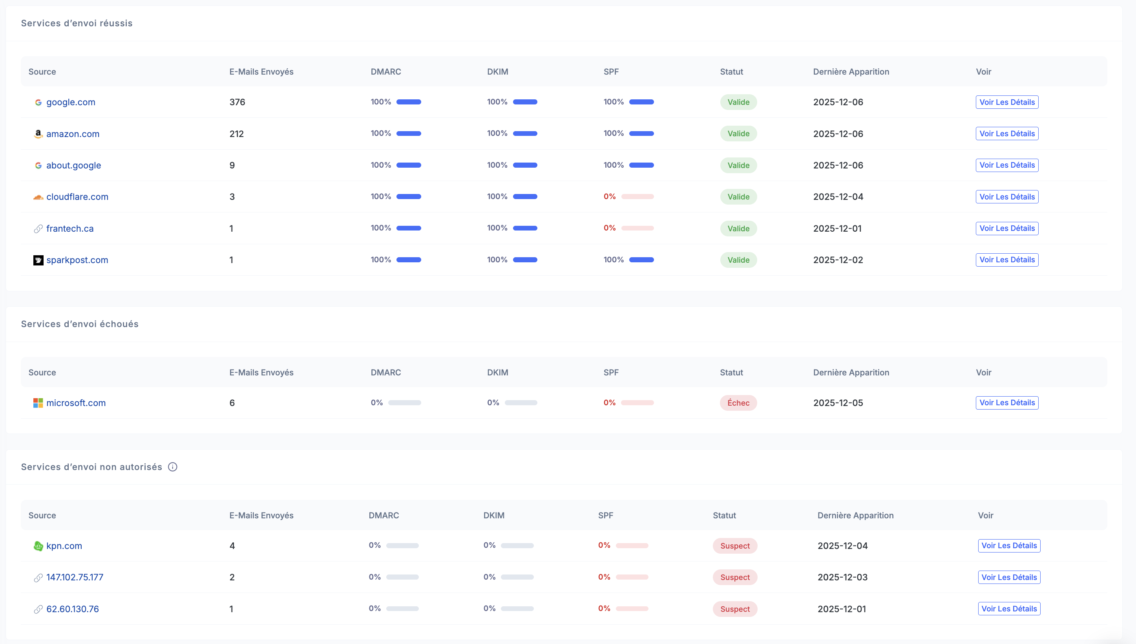This screenshot has width=1136, height=644.
Task: Open the 147.102.75.177 source link
Action: point(75,577)
